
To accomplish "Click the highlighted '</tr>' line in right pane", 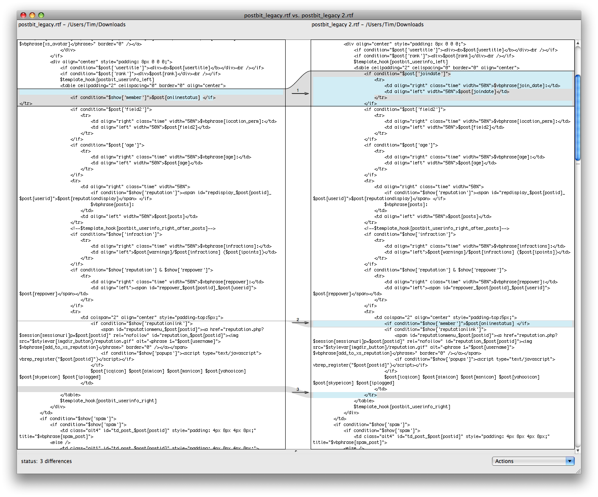I will (371, 395).
